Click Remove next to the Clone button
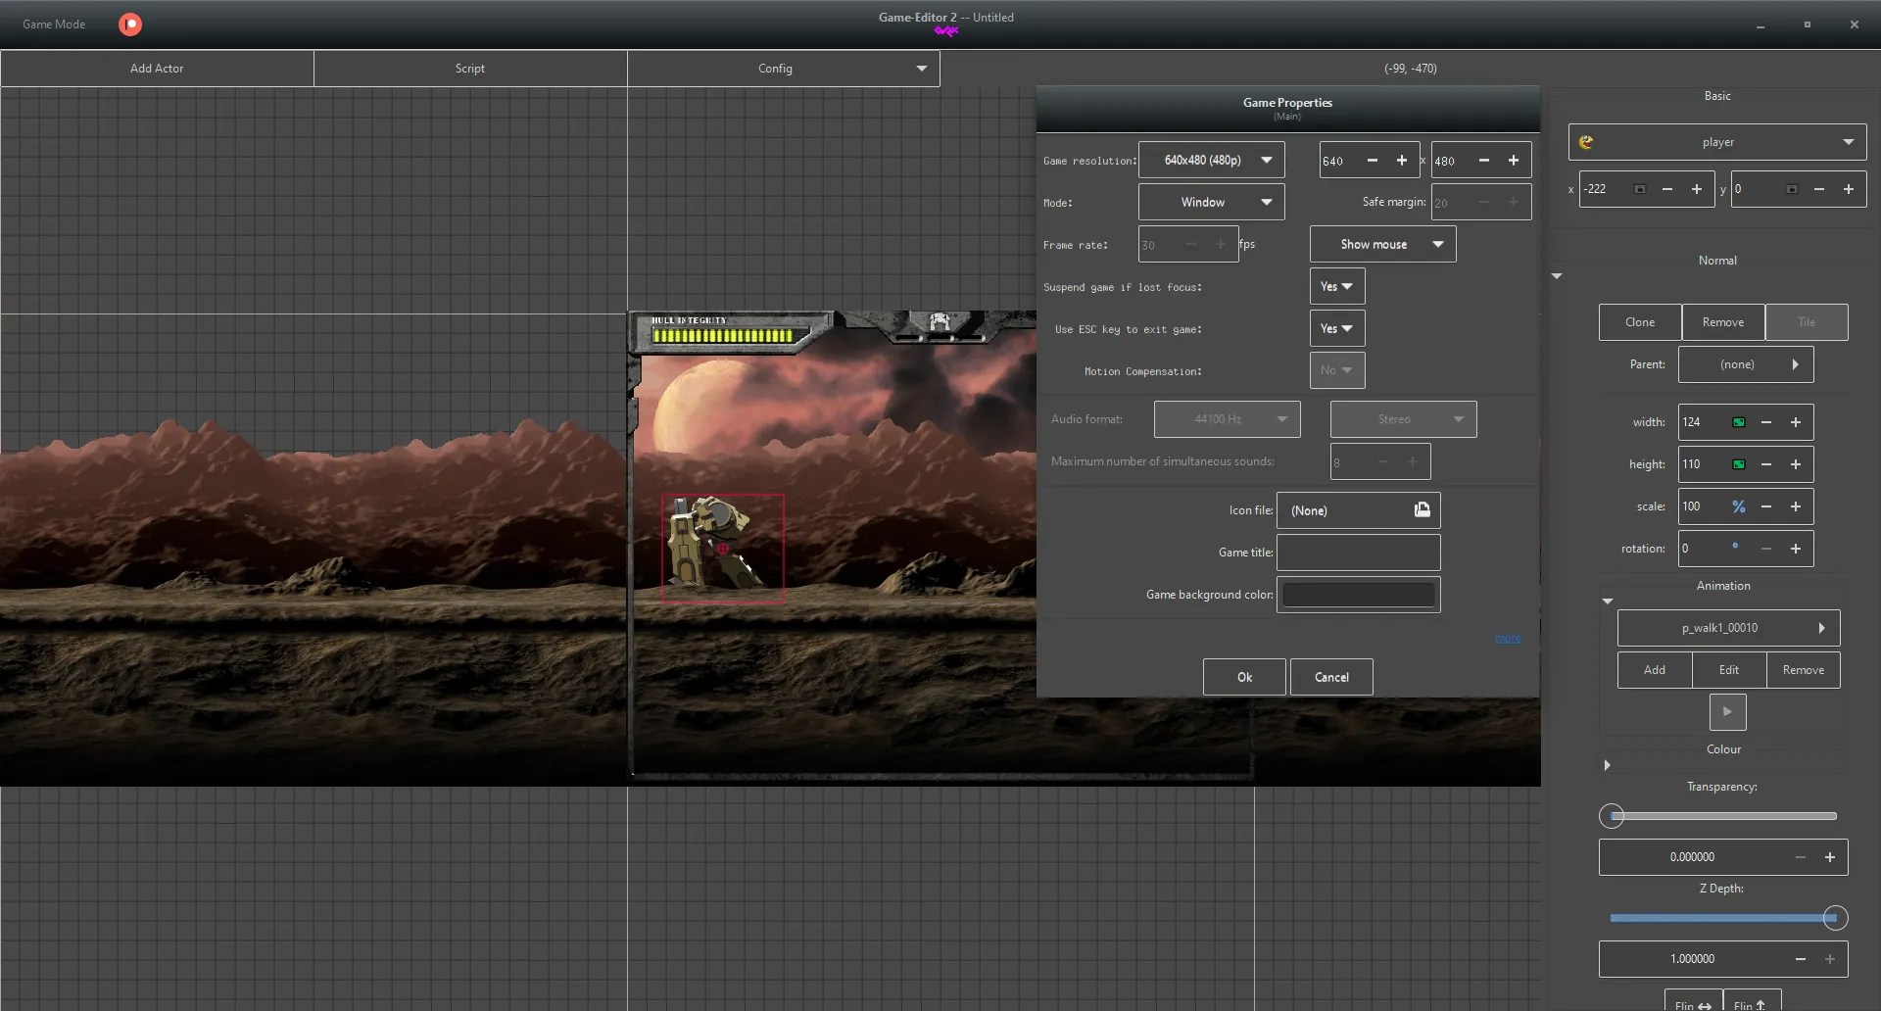 [1723, 322]
